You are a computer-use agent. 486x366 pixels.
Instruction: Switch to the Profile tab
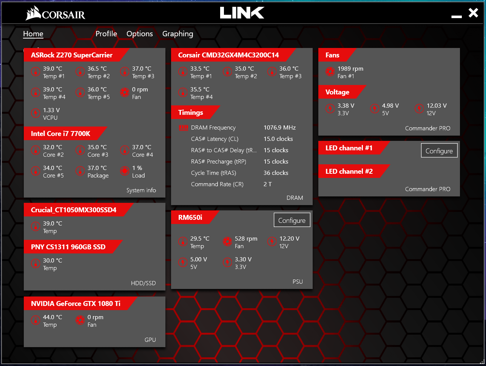[x=106, y=34]
